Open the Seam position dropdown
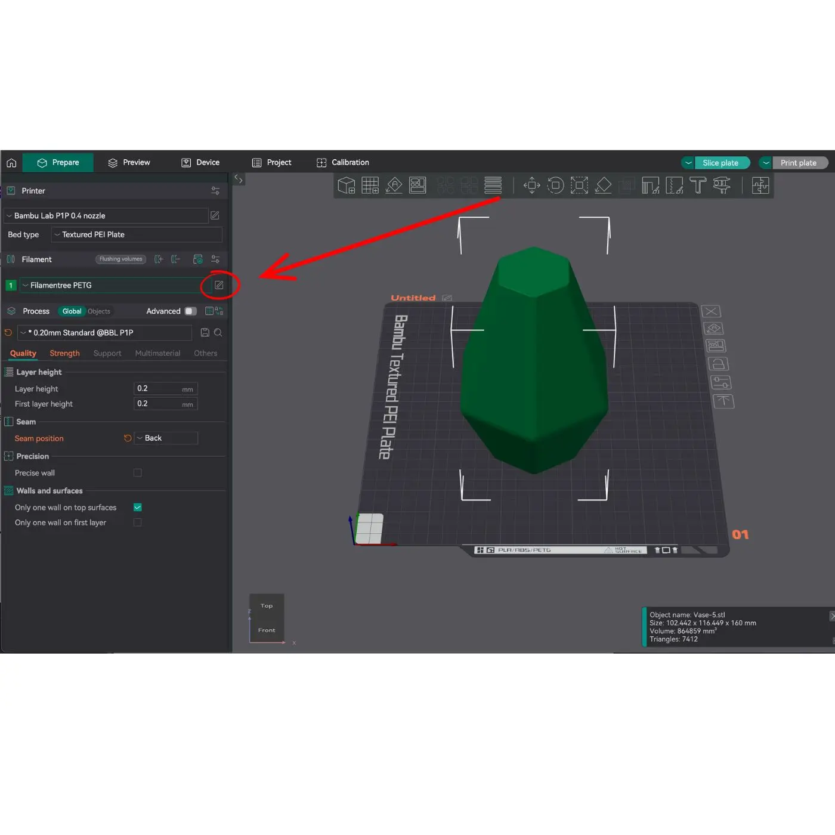 coord(166,438)
